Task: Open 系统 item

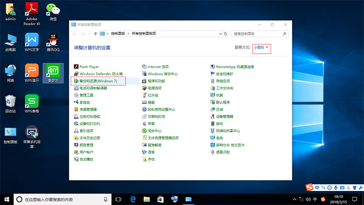Action: [217, 138]
